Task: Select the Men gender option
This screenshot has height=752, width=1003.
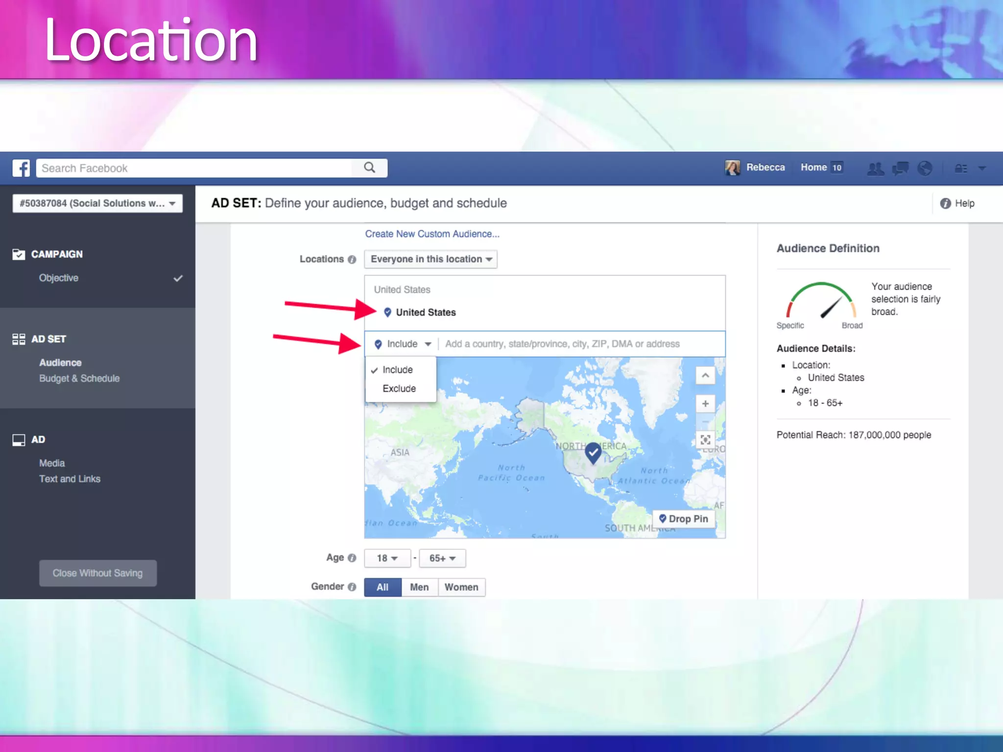Action: pyautogui.click(x=419, y=587)
